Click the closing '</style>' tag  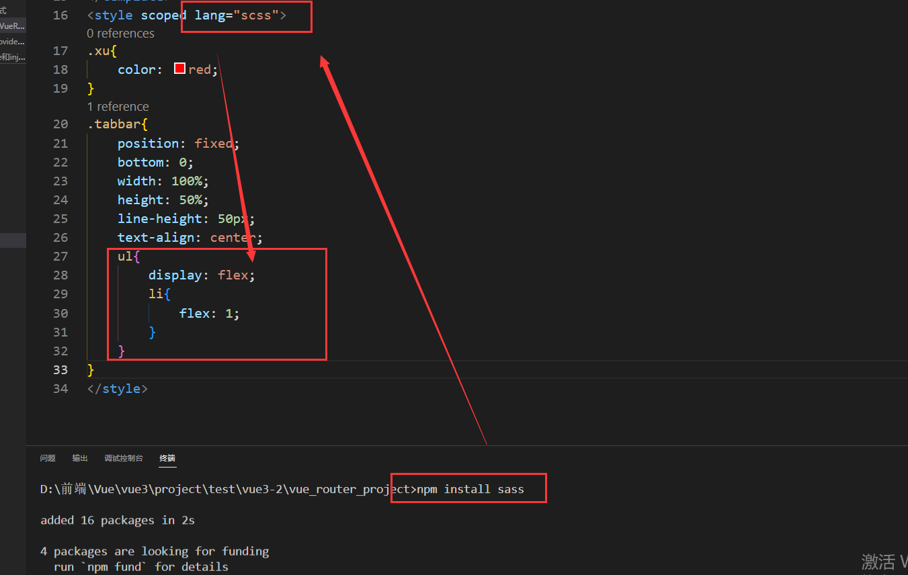118,389
